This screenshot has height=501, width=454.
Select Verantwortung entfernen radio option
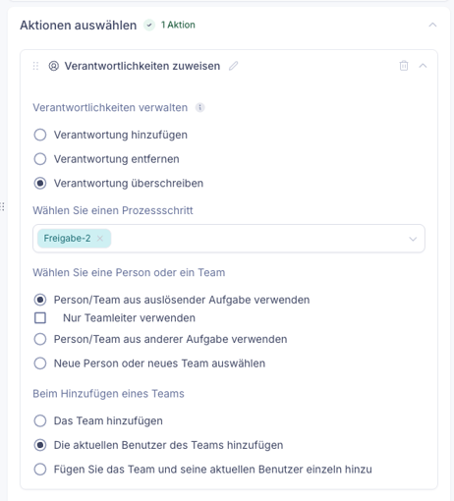point(40,159)
